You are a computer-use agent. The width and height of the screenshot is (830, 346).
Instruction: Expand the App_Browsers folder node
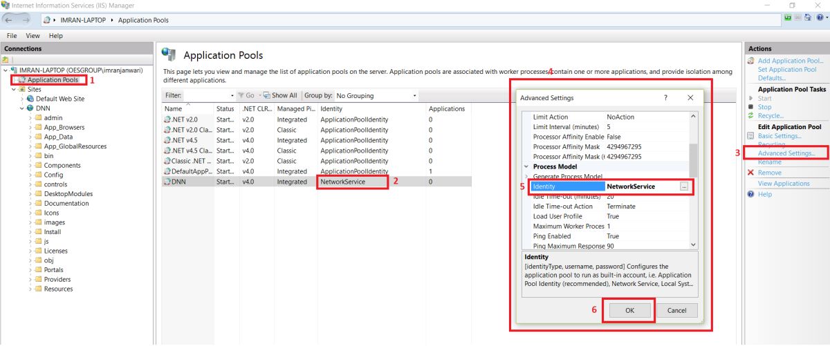click(x=30, y=128)
